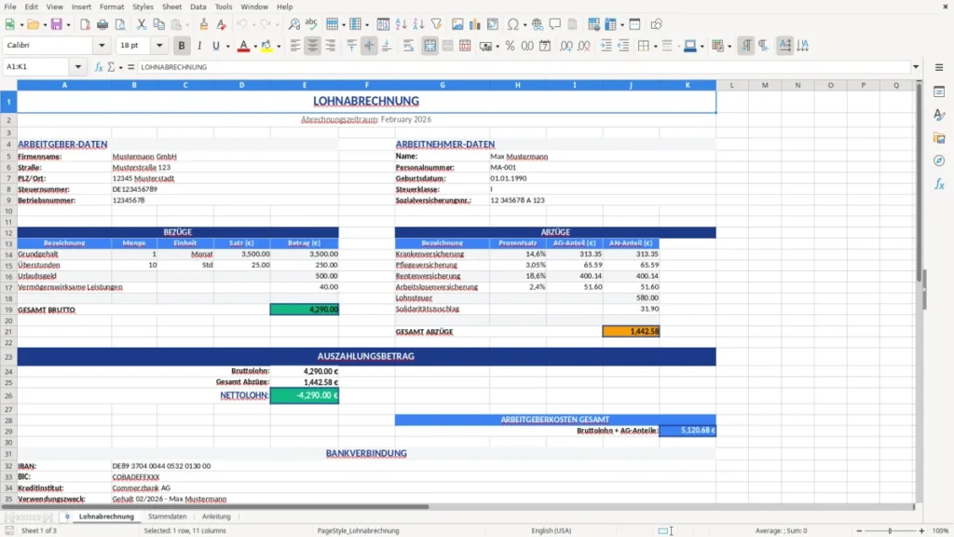Select the orange GESAMT ABZÜGE total cell
954x537 pixels.
coord(631,331)
